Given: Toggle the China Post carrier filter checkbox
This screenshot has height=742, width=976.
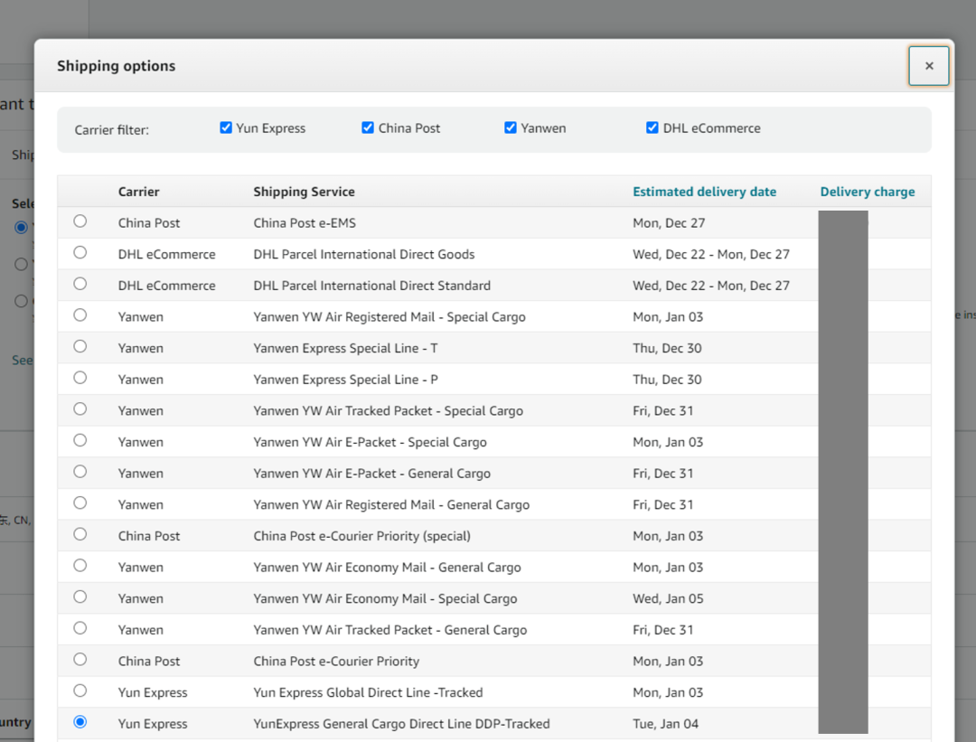Looking at the screenshot, I should point(368,127).
